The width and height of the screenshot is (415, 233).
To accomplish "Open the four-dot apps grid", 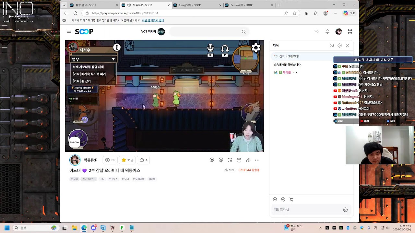I will 350,31.
